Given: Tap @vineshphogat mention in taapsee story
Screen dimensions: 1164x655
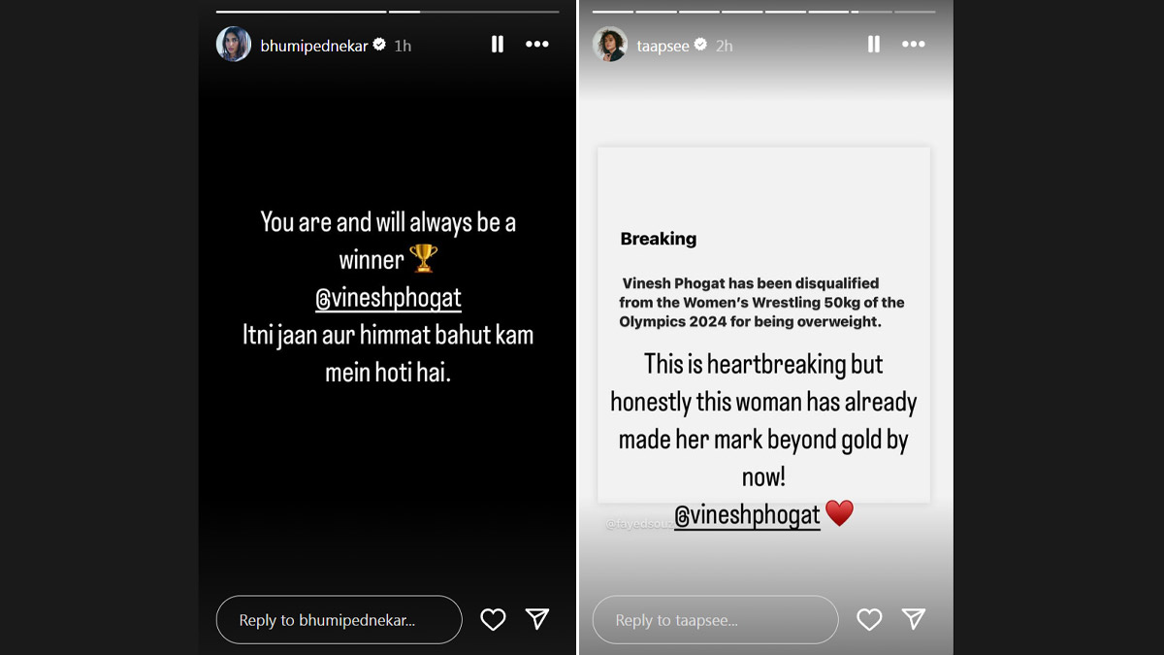Looking at the screenshot, I should point(747,515).
